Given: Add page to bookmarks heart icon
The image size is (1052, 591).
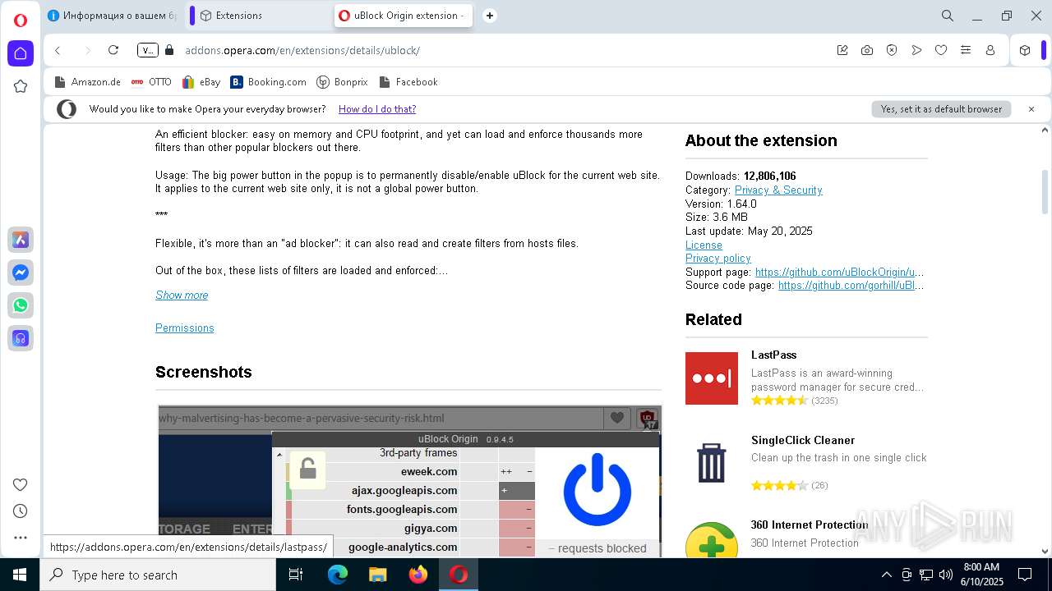Looking at the screenshot, I should point(941,50).
